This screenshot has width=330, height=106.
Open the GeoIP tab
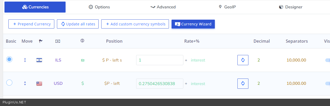click(227, 7)
